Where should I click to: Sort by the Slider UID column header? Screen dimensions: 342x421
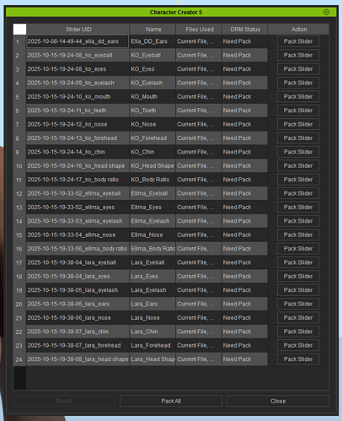[78, 30]
